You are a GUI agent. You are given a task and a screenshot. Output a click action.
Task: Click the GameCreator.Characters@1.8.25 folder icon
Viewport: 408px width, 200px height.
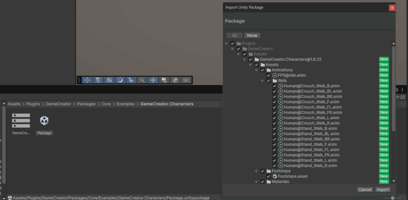point(257,60)
